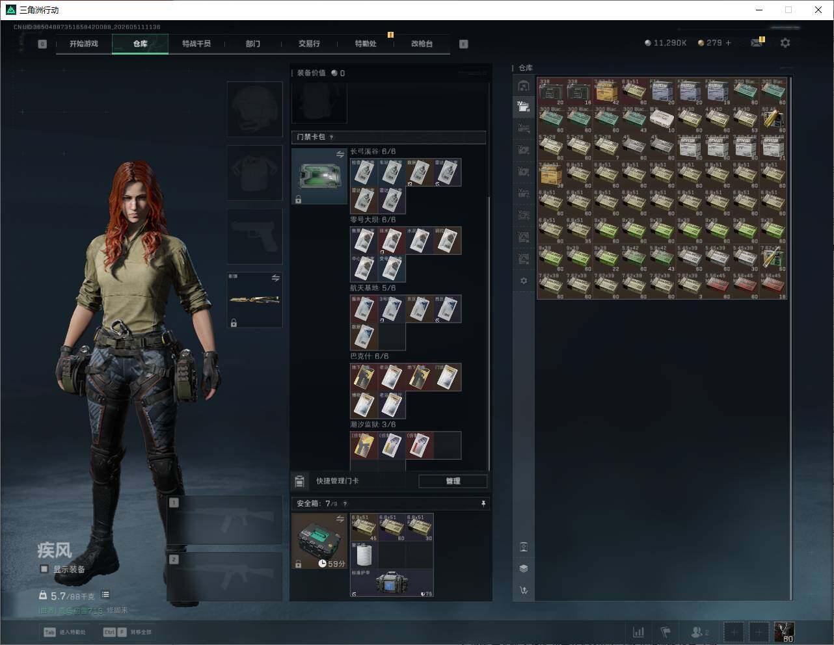
Task: Select the 标准护甲 bag in safe box
Action: (x=392, y=583)
